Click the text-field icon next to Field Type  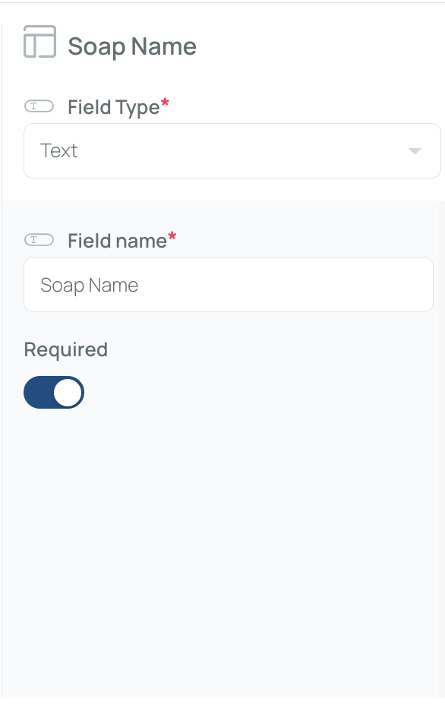(x=39, y=106)
